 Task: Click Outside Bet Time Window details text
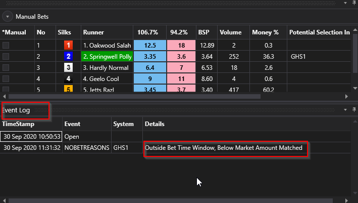(224, 148)
